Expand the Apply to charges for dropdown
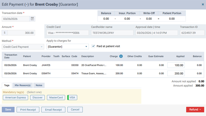 pos(67,47)
